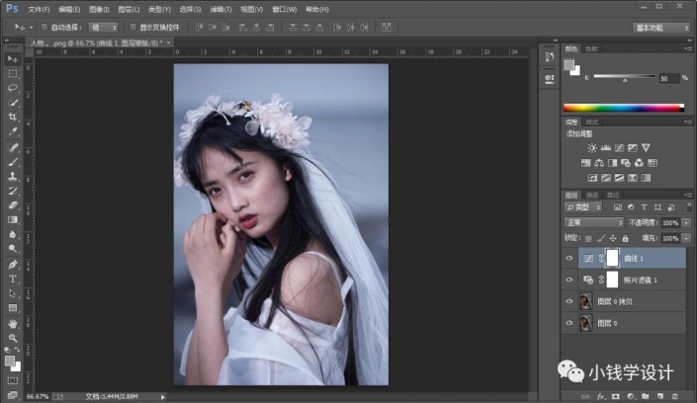This screenshot has width=697, height=403.
Task: Open the File menu
Action: [x=40, y=9]
